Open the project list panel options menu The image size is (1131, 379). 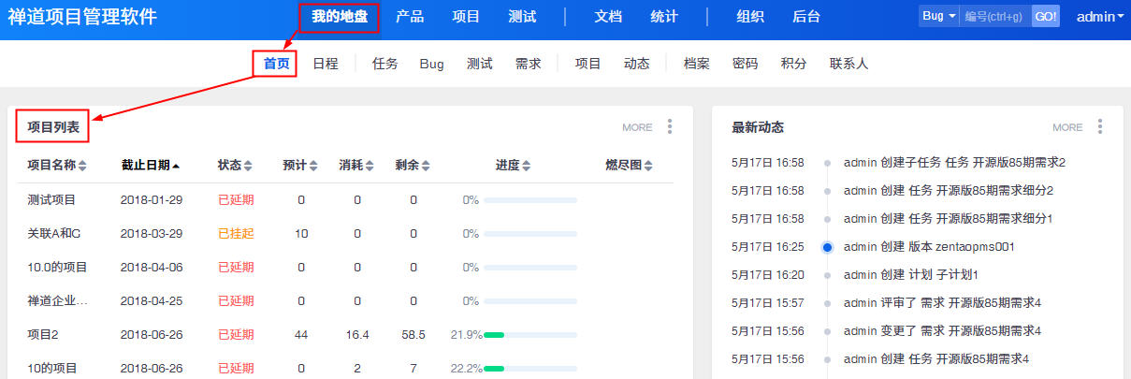tap(670, 127)
